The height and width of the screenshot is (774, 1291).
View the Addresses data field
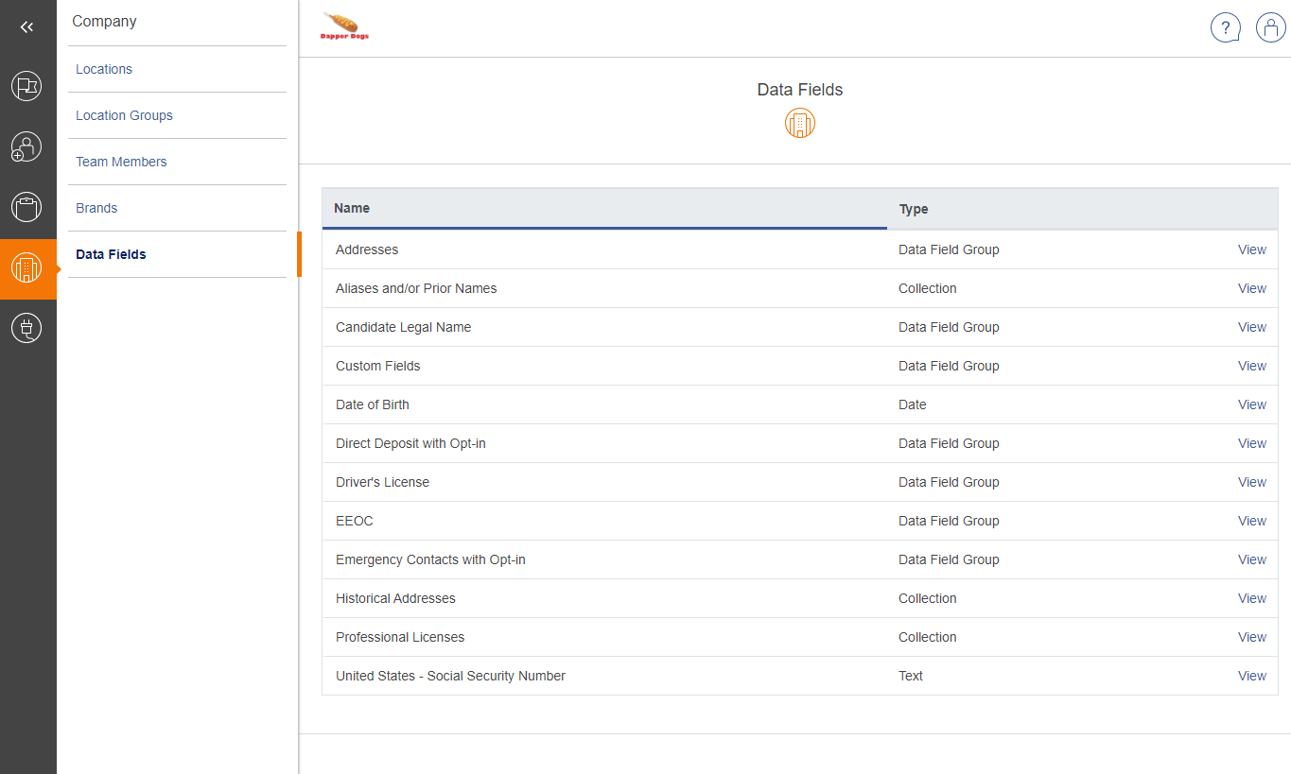click(1251, 249)
